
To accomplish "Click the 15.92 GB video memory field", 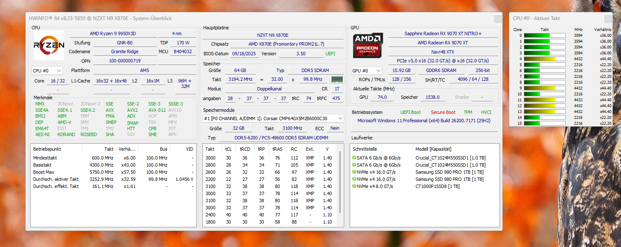I will coord(402,70).
